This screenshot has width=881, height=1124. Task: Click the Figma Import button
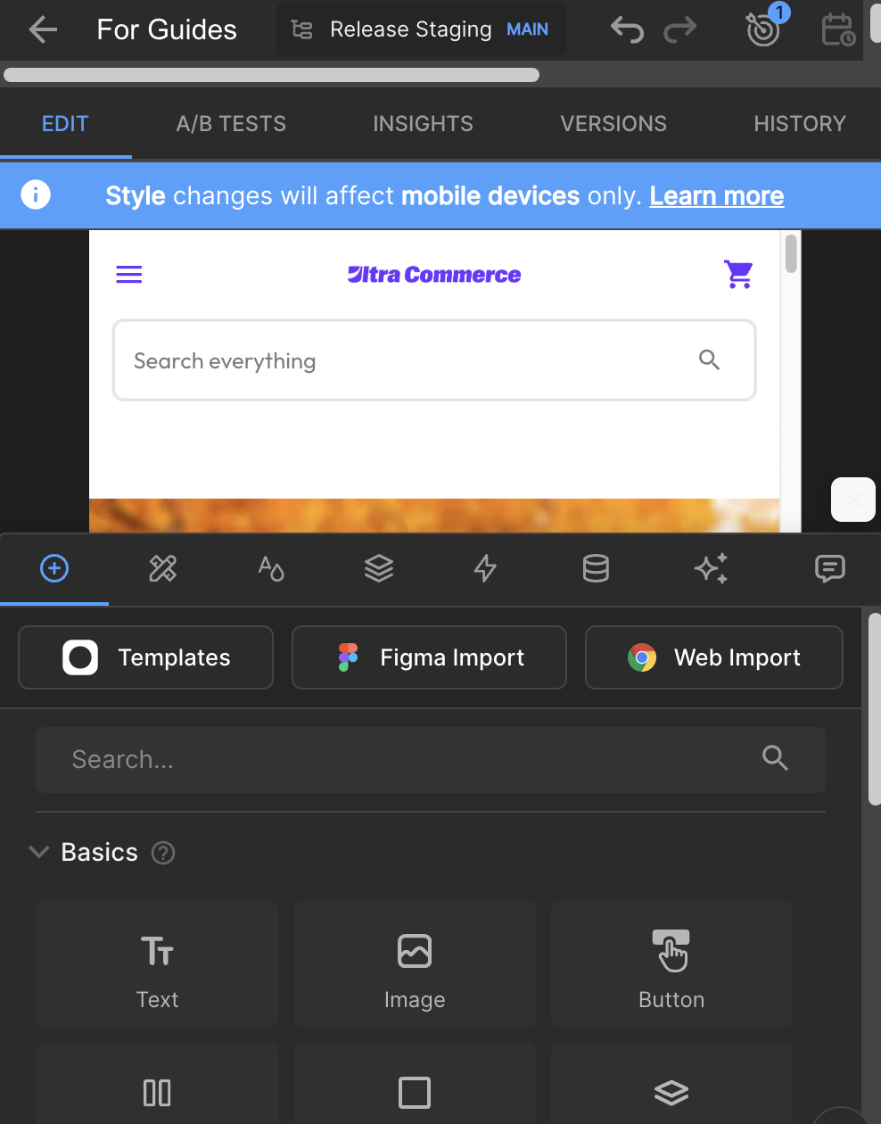429,657
